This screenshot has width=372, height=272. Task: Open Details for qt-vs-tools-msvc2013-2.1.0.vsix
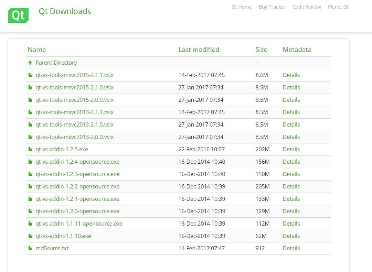click(291, 124)
